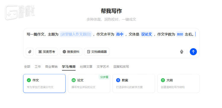Switch to the 工作 tab
Image resolution: width=222 pixels, height=108 pixels.
coord(38,67)
